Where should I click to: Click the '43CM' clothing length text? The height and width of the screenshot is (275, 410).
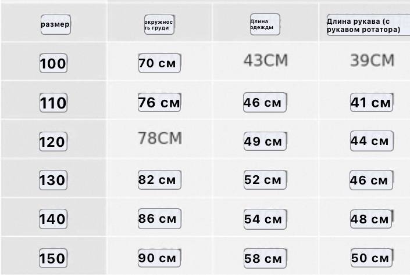[266, 60]
